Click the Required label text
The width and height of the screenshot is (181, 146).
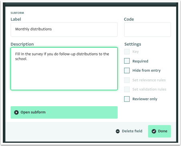click(x=140, y=61)
